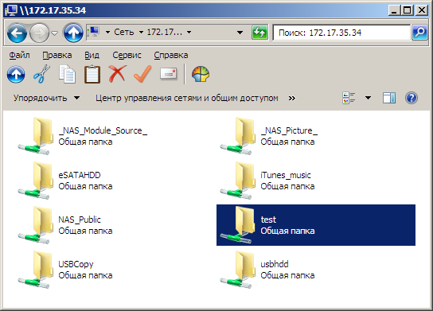Open the Вид menu
Screen dimensions: 433x311
[92, 55]
